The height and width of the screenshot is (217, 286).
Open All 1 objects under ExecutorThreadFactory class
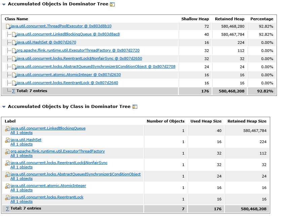click(x=21, y=156)
